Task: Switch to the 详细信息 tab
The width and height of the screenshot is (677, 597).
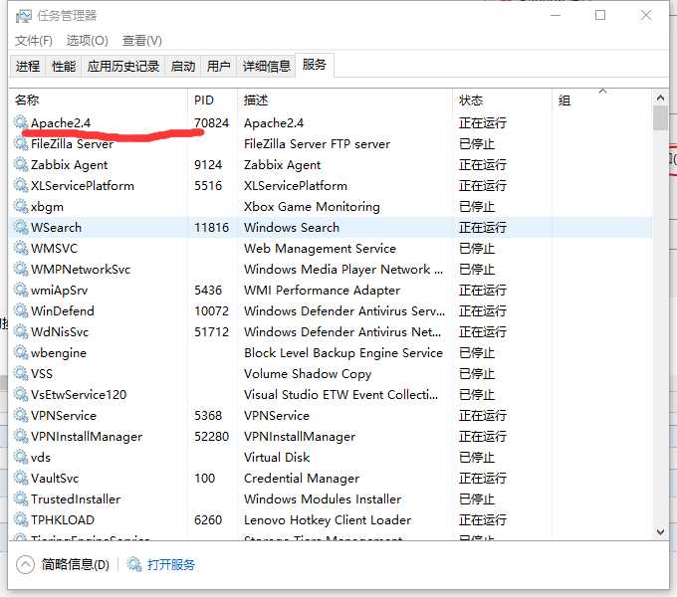Action: point(267,66)
